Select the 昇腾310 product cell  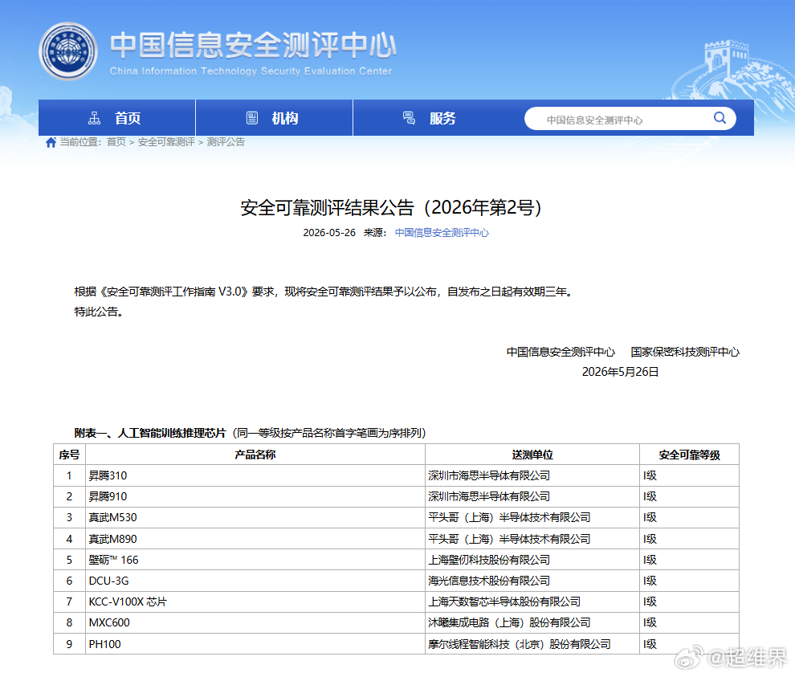(x=255, y=475)
